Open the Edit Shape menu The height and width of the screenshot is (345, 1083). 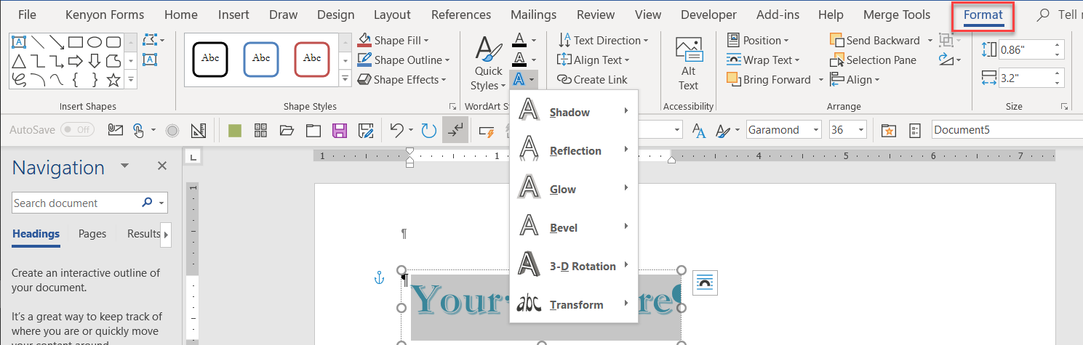153,40
